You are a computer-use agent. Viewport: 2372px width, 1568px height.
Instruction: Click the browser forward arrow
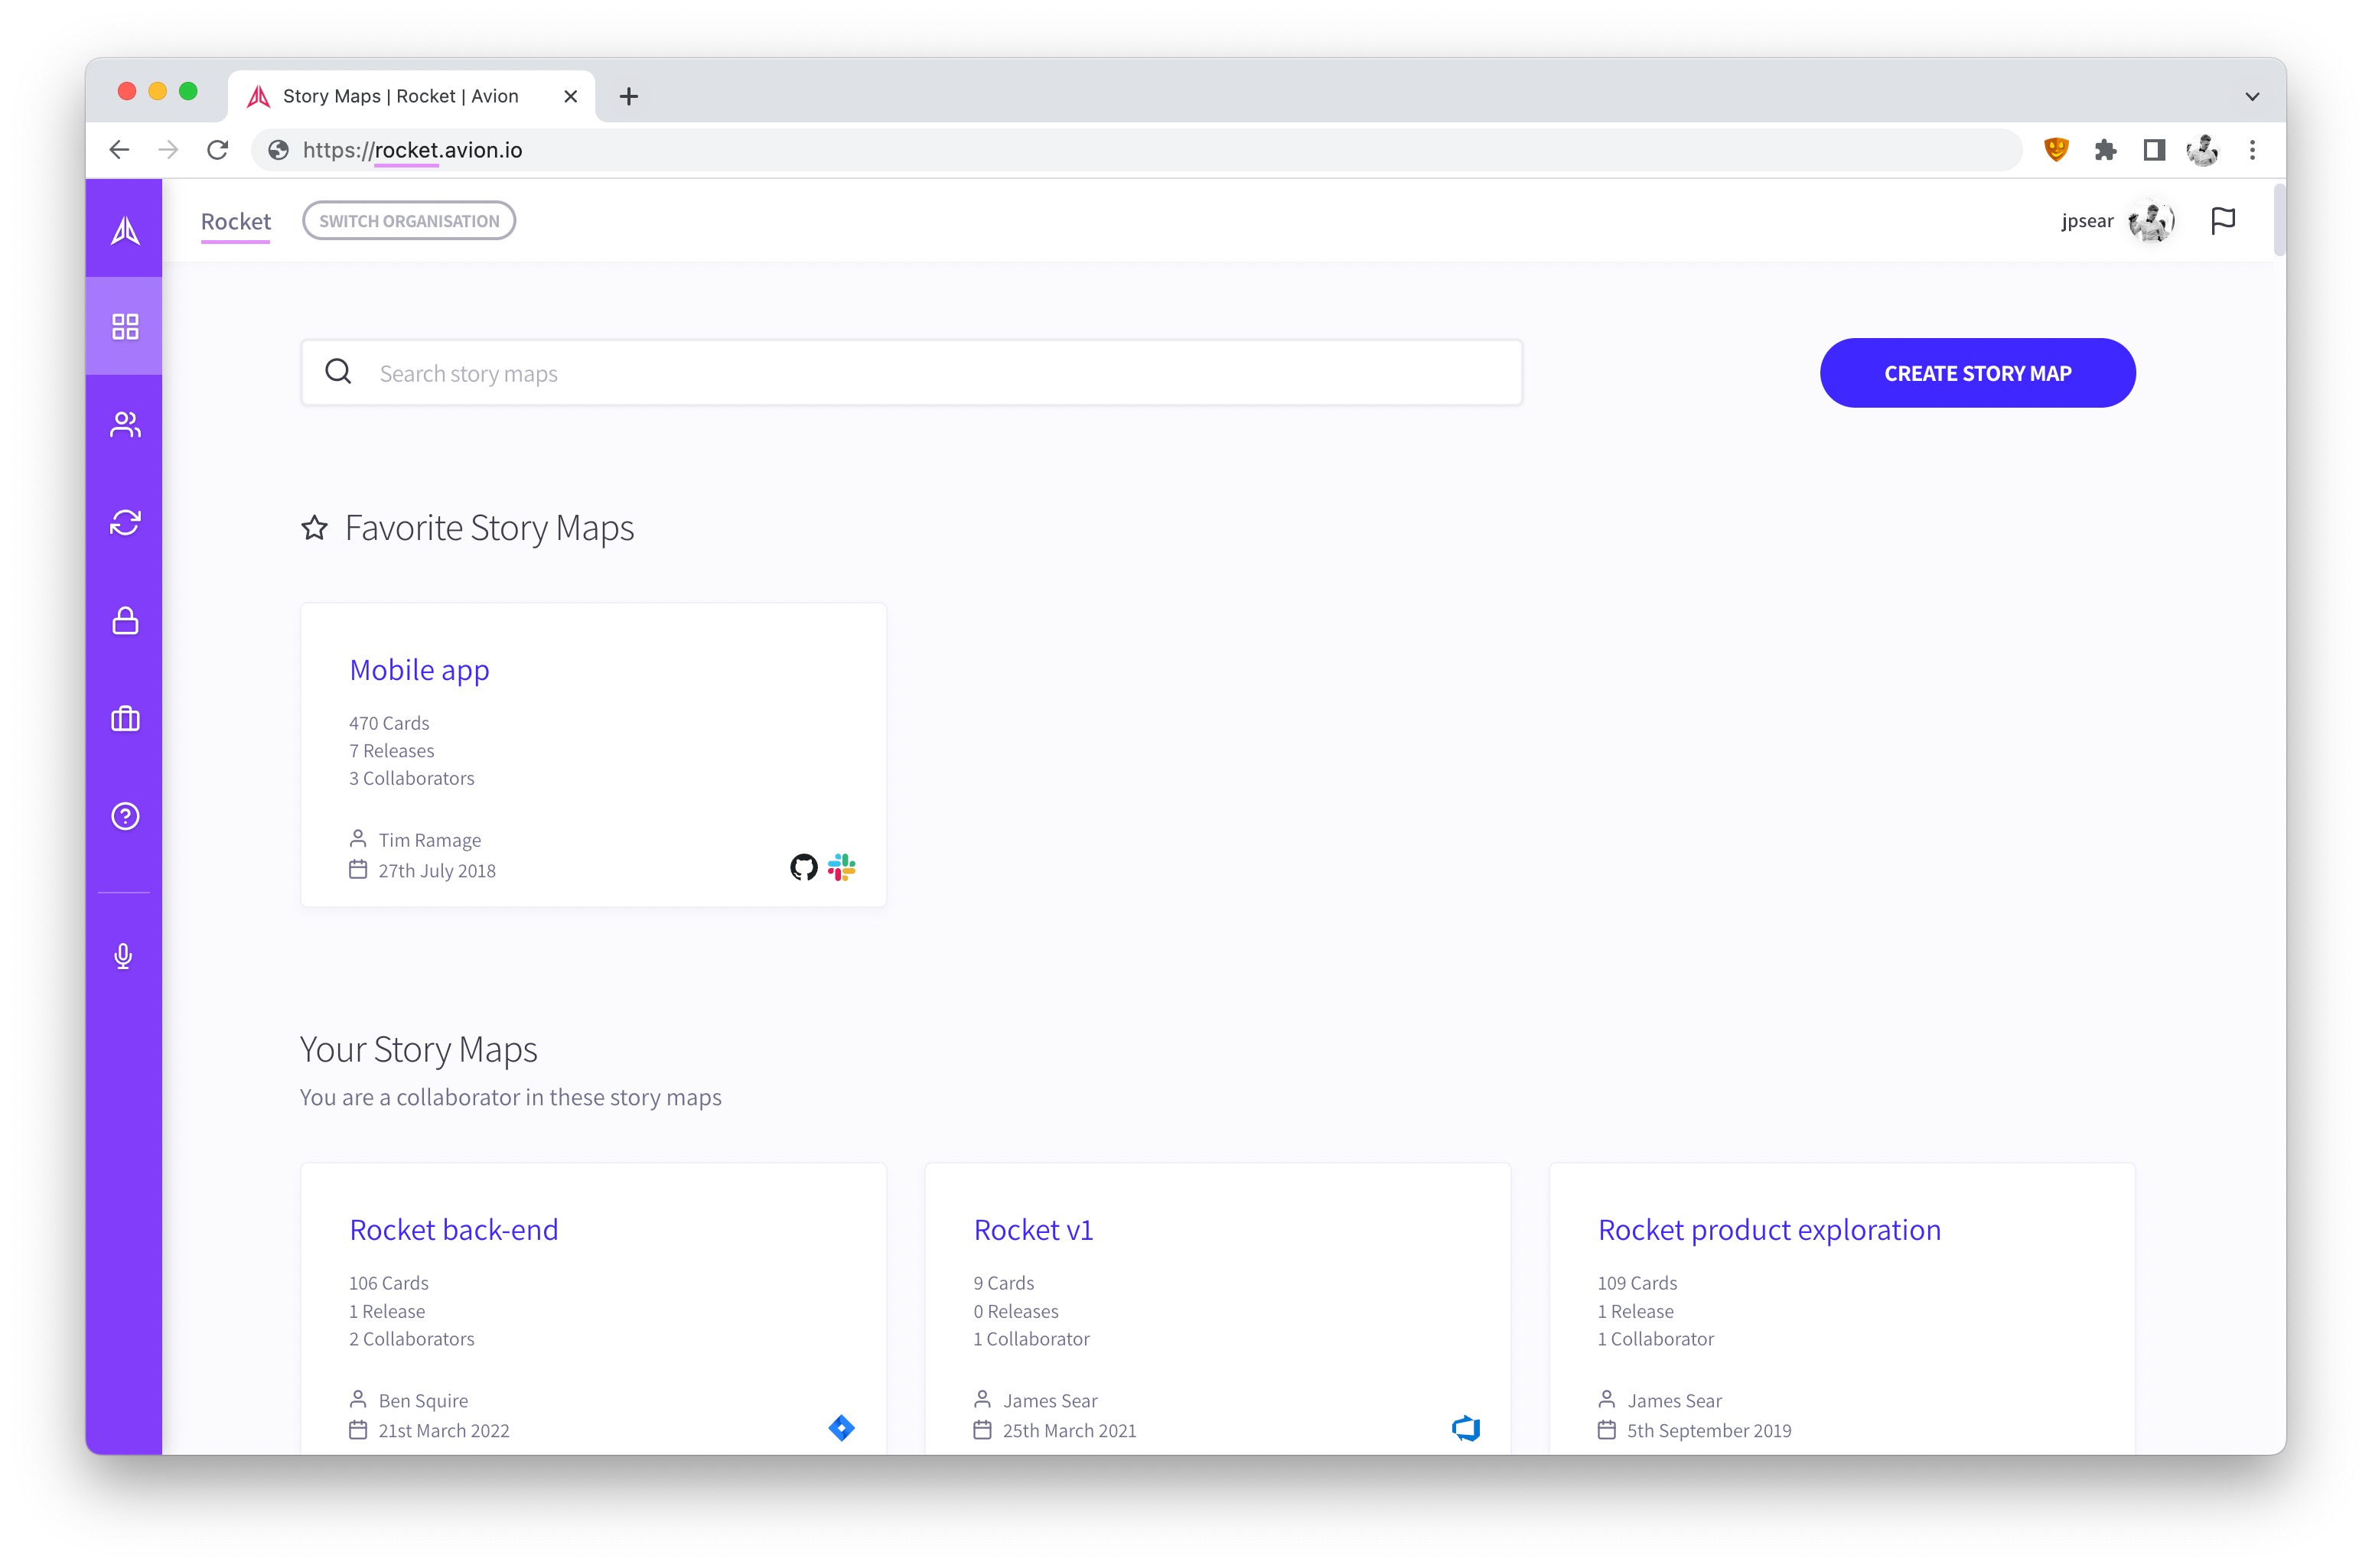(168, 150)
